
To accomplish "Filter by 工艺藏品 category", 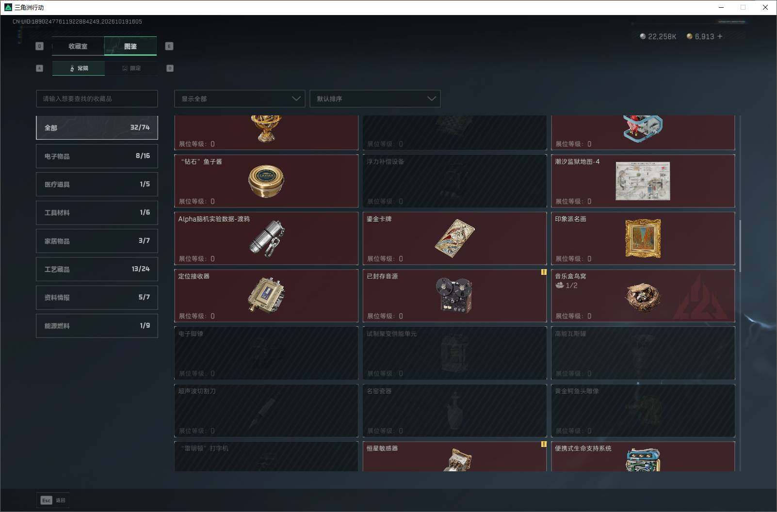I will click(x=97, y=269).
